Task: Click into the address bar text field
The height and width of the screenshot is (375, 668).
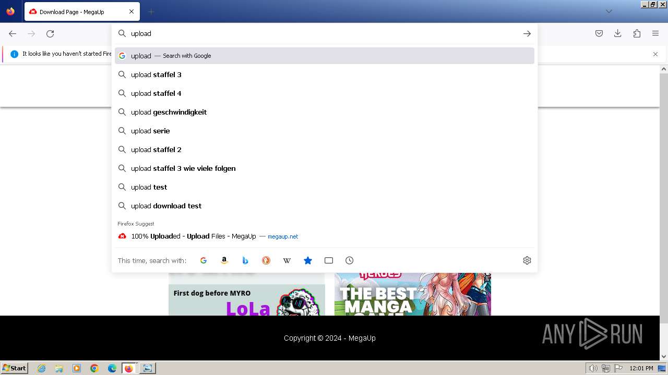Action: point(324,33)
